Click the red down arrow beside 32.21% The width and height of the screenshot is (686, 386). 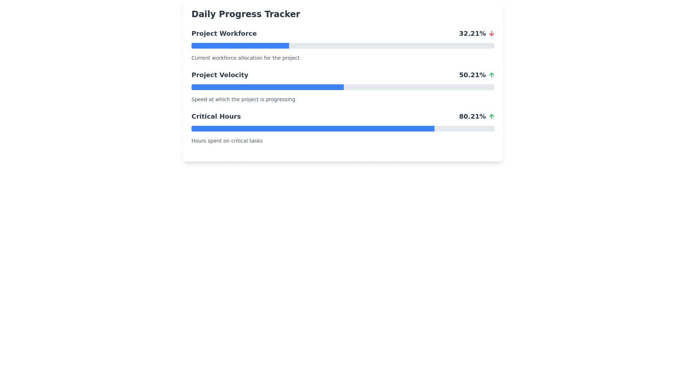tap(491, 34)
